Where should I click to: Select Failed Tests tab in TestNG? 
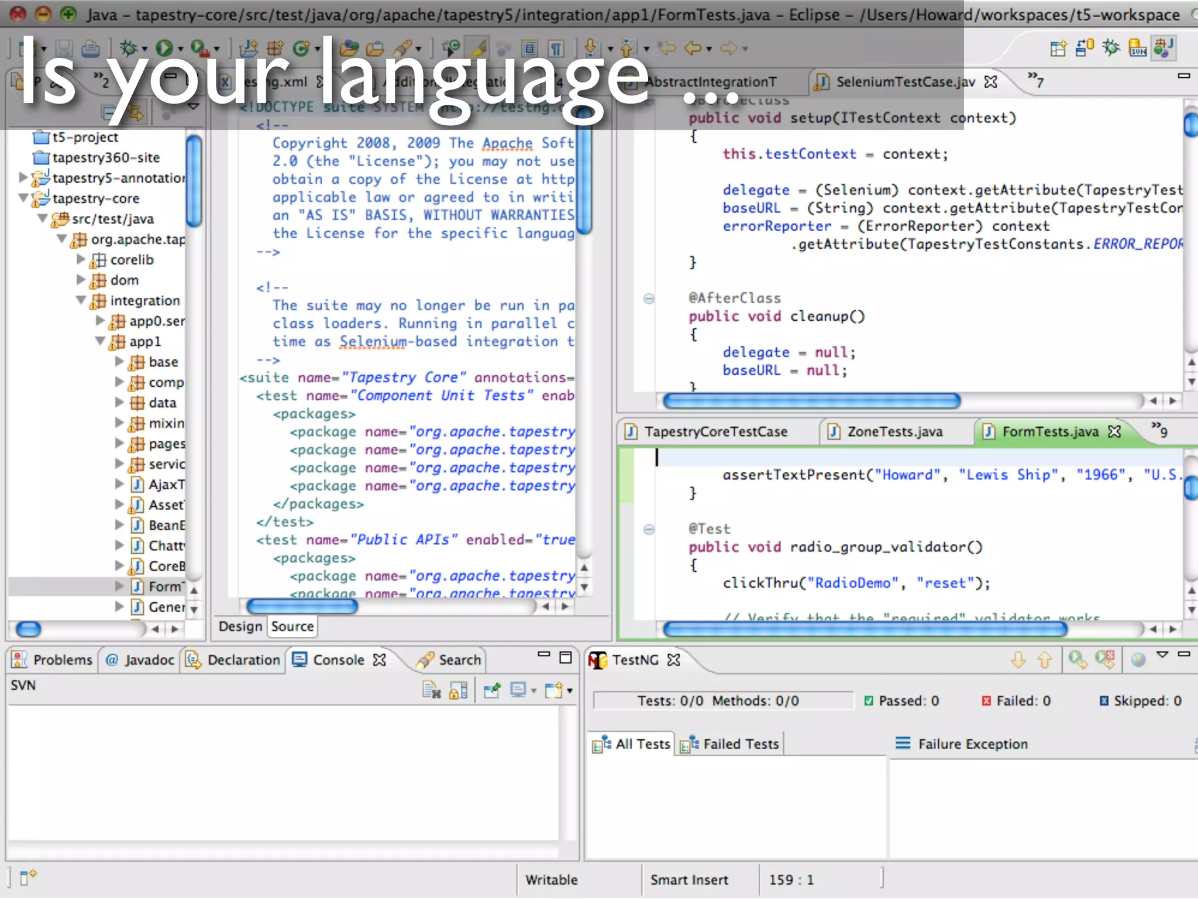(730, 744)
